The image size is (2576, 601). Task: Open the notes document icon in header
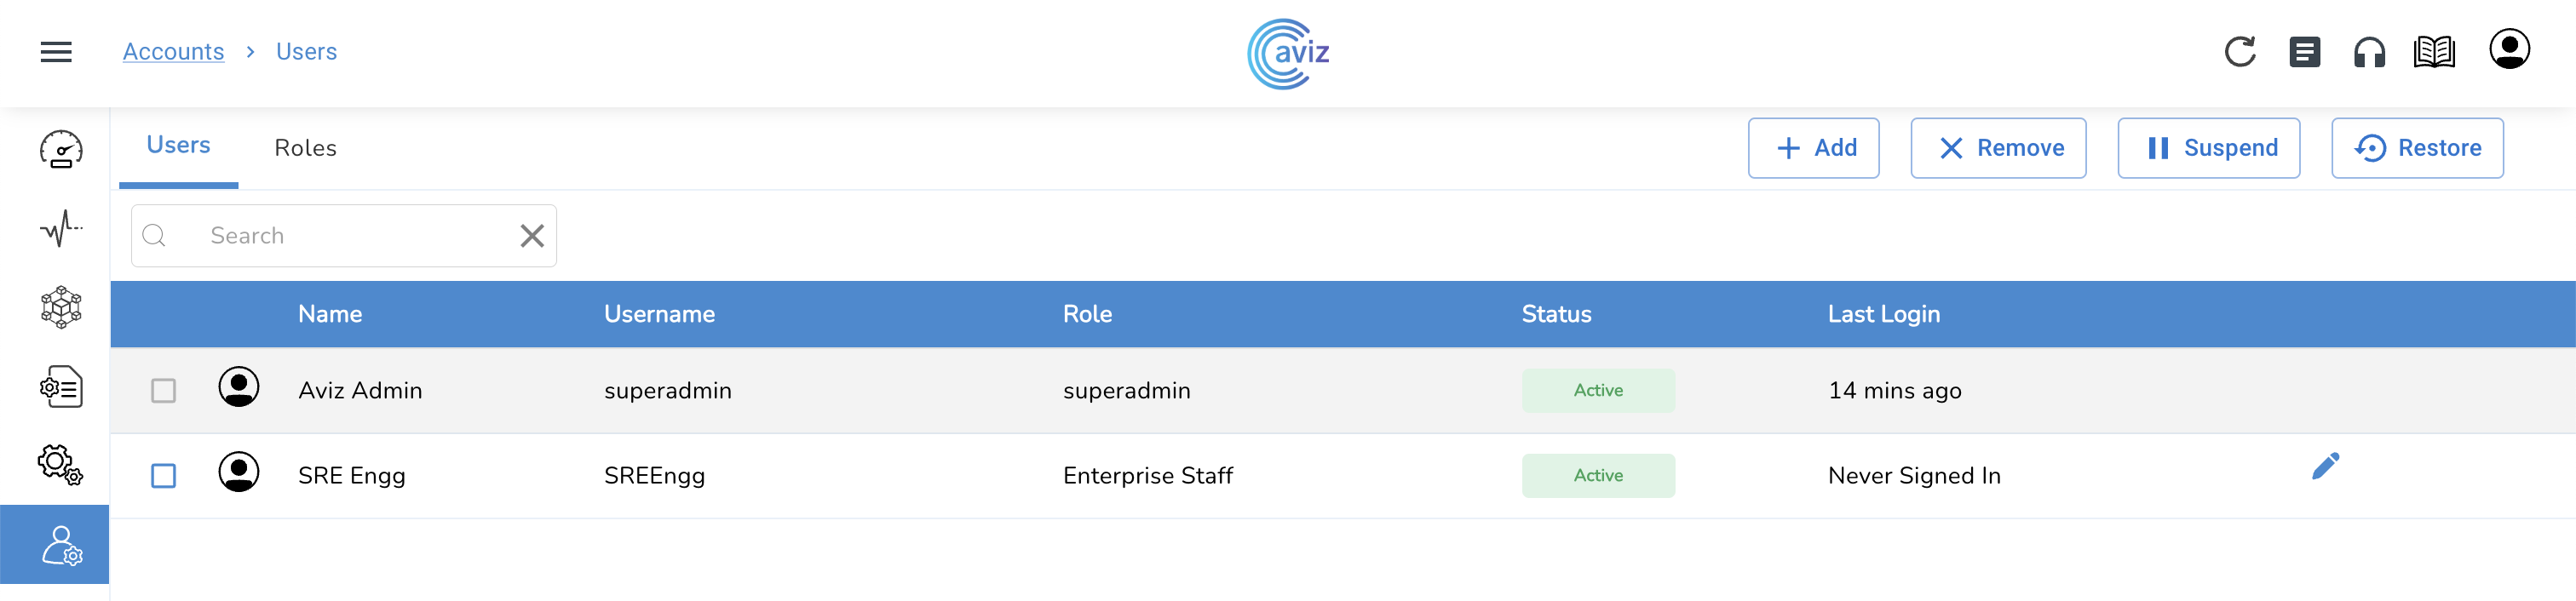[2304, 52]
